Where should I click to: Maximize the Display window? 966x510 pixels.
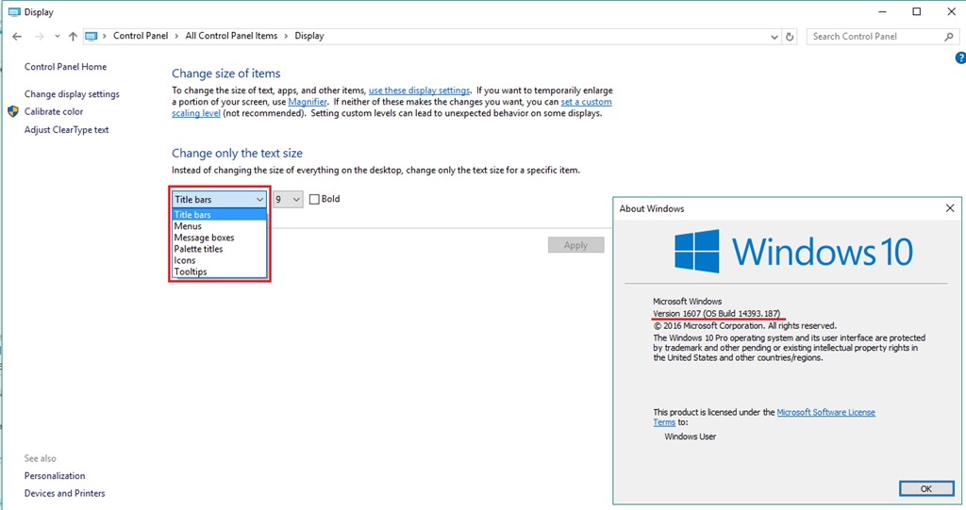pyautogui.click(x=917, y=11)
